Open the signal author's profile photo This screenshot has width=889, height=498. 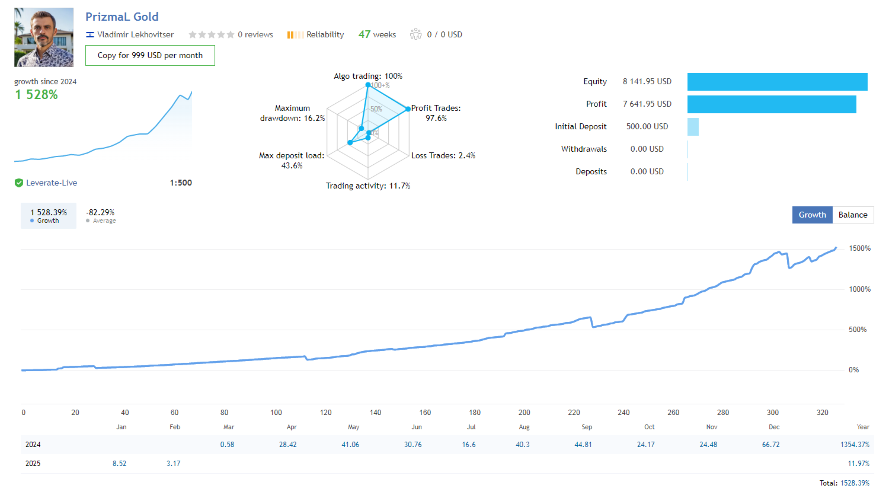click(x=44, y=37)
